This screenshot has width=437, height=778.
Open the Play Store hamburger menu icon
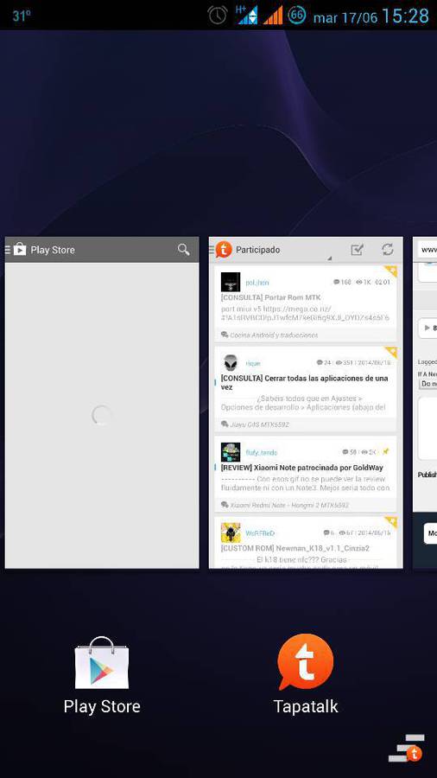pos(8,250)
